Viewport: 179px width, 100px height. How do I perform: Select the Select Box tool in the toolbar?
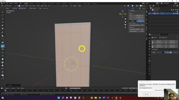coord(3,12)
